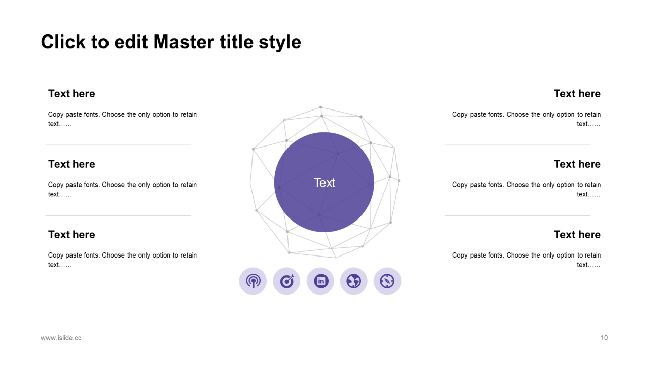This screenshot has width=649, height=365.
Task: Click bottom-right "Copy paste fonts" paragraph
Action: coord(526,260)
